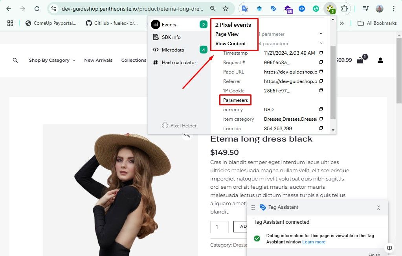402x256 pixels.
Task: Select the SDK info tab
Action: tap(171, 37)
